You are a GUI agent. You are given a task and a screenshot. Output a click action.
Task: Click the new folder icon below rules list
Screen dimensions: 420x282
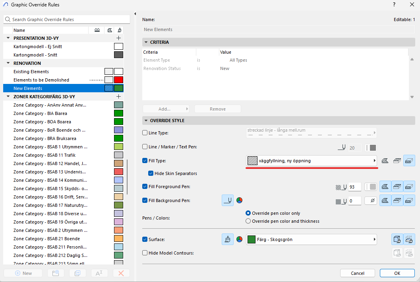click(55, 273)
